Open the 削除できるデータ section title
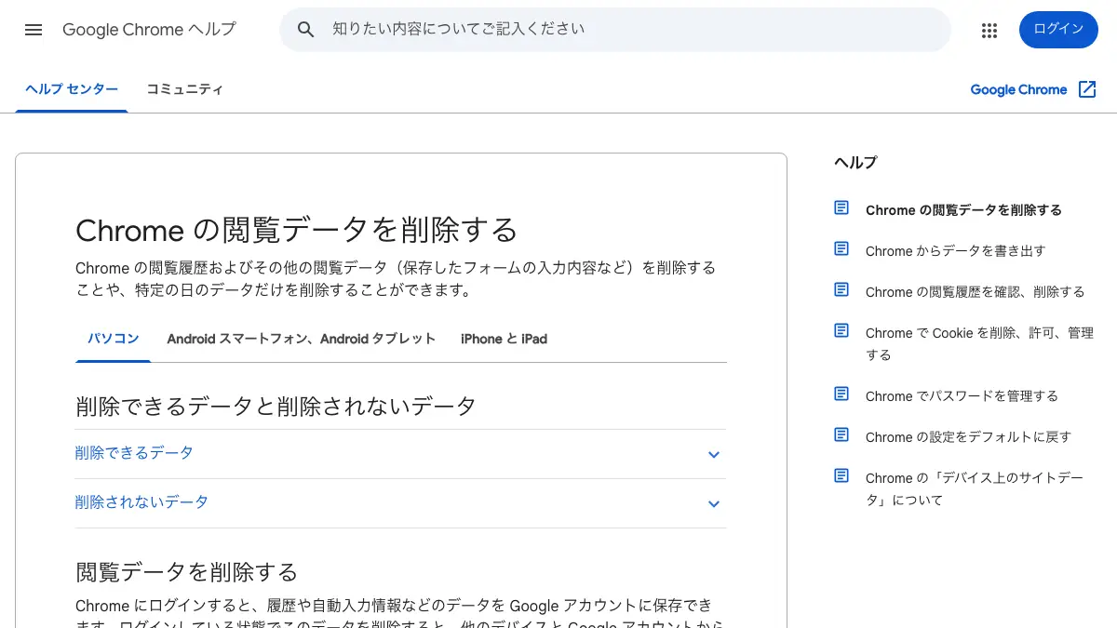The image size is (1117, 628). click(x=134, y=453)
